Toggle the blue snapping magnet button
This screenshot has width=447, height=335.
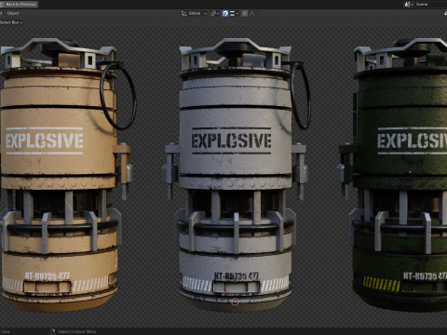coord(225,13)
